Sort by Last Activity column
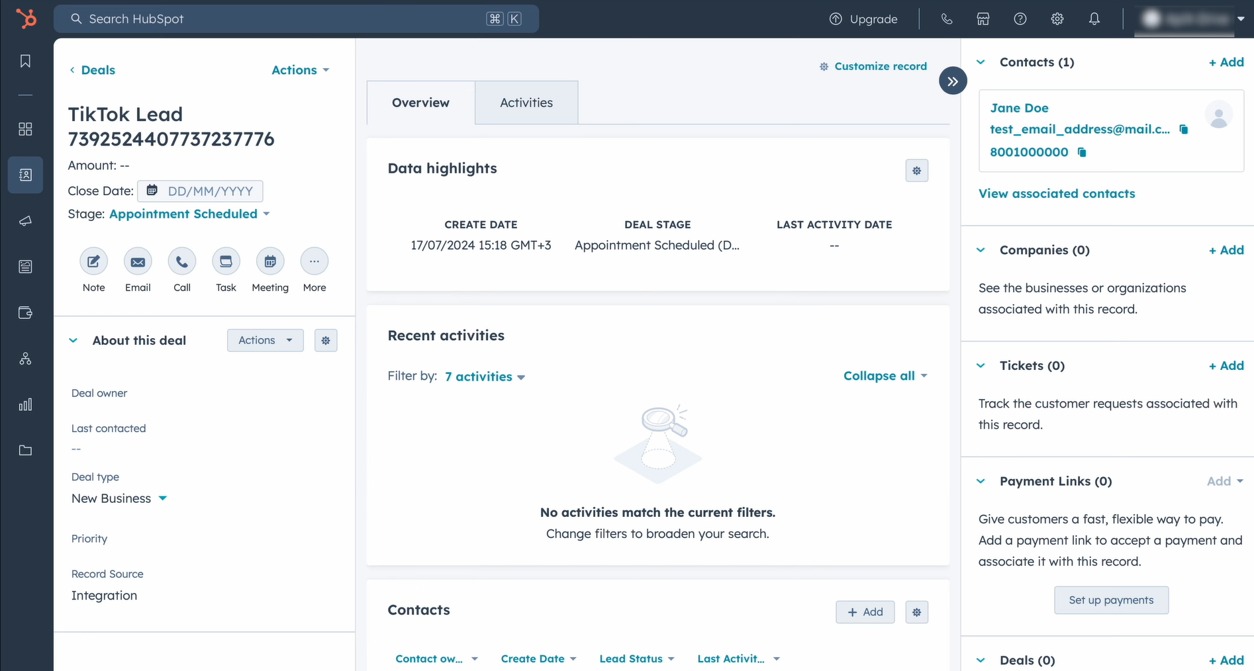The height and width of the screenshot is (671, 1254). click(x=738, y=659)
